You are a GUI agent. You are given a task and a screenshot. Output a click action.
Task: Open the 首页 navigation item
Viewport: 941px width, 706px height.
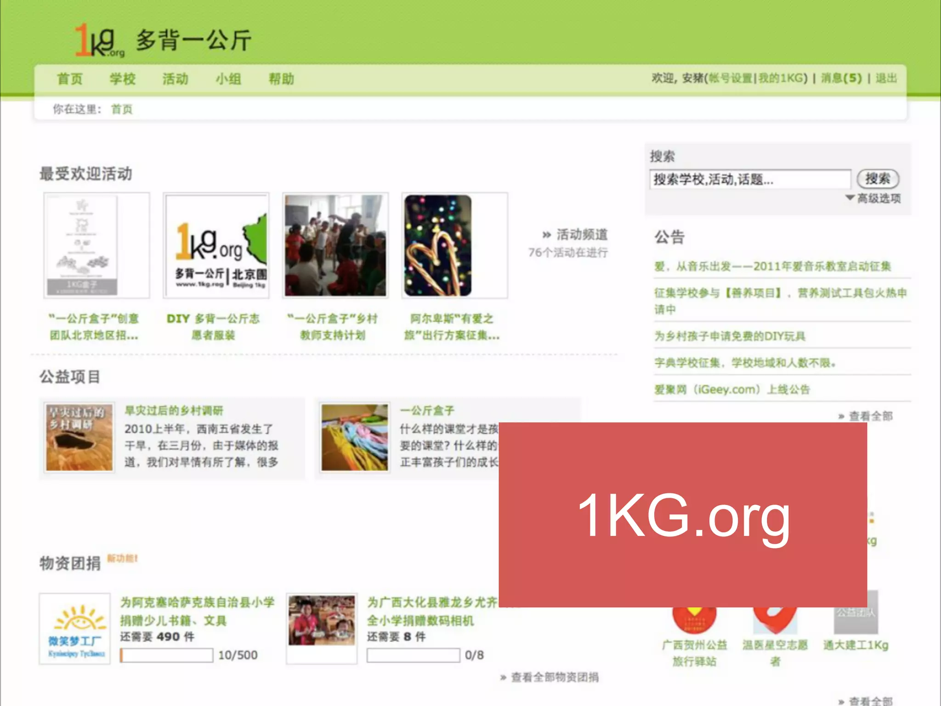click(70, 79)
